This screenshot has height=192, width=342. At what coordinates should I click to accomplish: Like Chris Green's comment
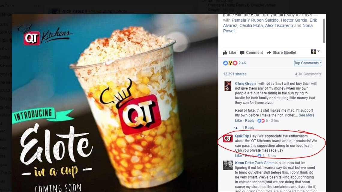[238, 121]
